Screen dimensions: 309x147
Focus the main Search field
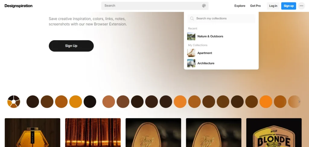point(155,6)
